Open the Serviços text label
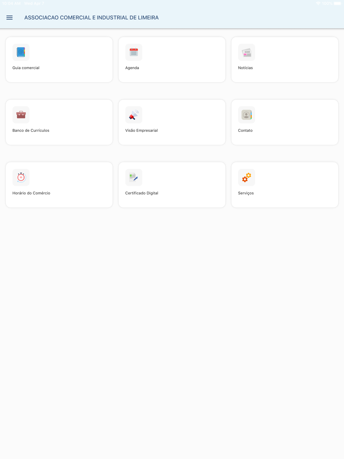344x459 pixels. coord(246,193)
